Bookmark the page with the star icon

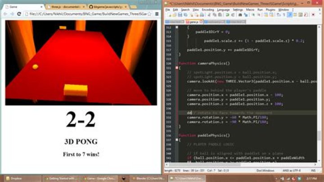point(149,14)
